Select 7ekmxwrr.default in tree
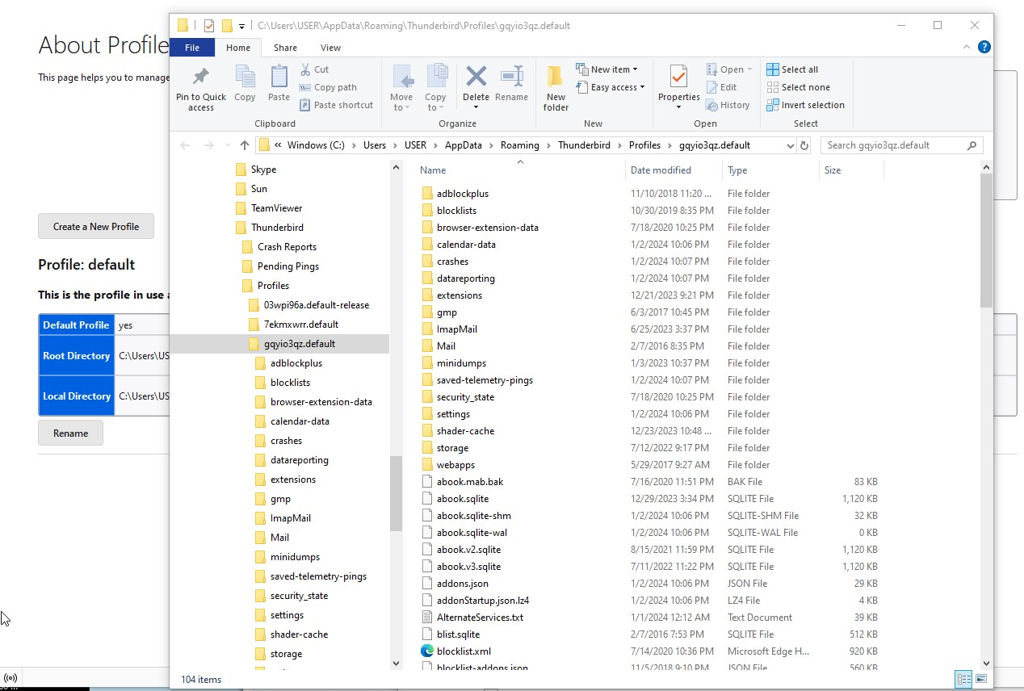Image resolution: width=1024 pixels, height=691 pixels. pos(300,325)
